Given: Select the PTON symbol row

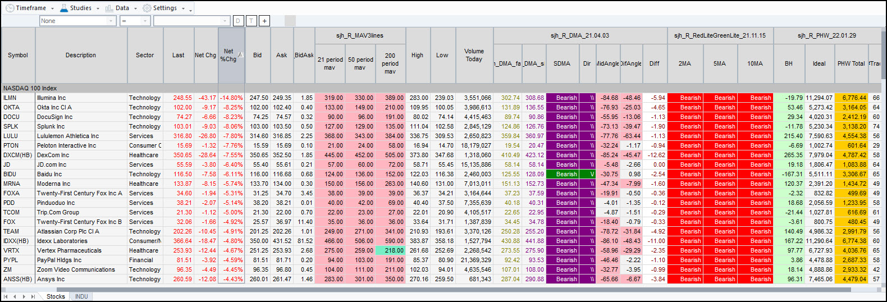Looking at the screenshot, I should click(18, 145).
